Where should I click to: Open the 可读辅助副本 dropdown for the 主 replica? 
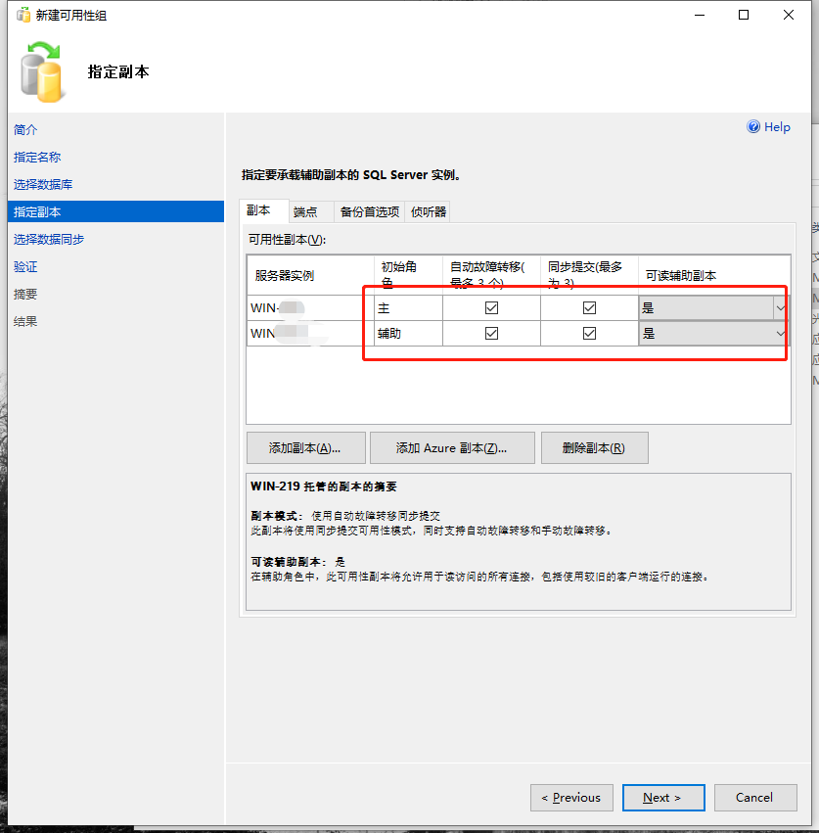click(778, 307)
